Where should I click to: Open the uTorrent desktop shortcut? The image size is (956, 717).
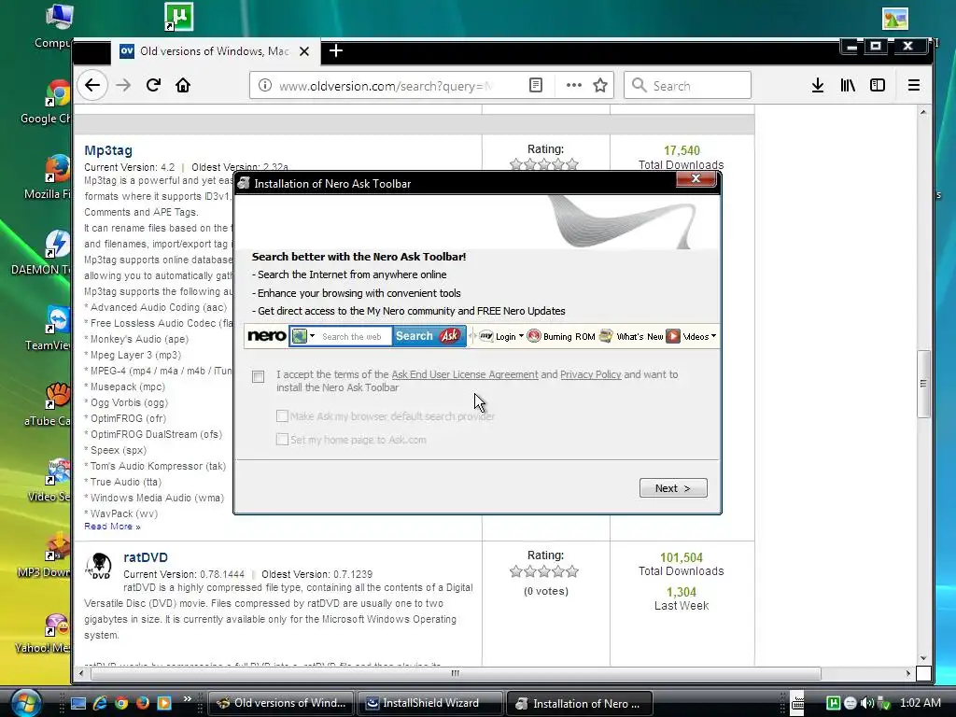[178, 17]
